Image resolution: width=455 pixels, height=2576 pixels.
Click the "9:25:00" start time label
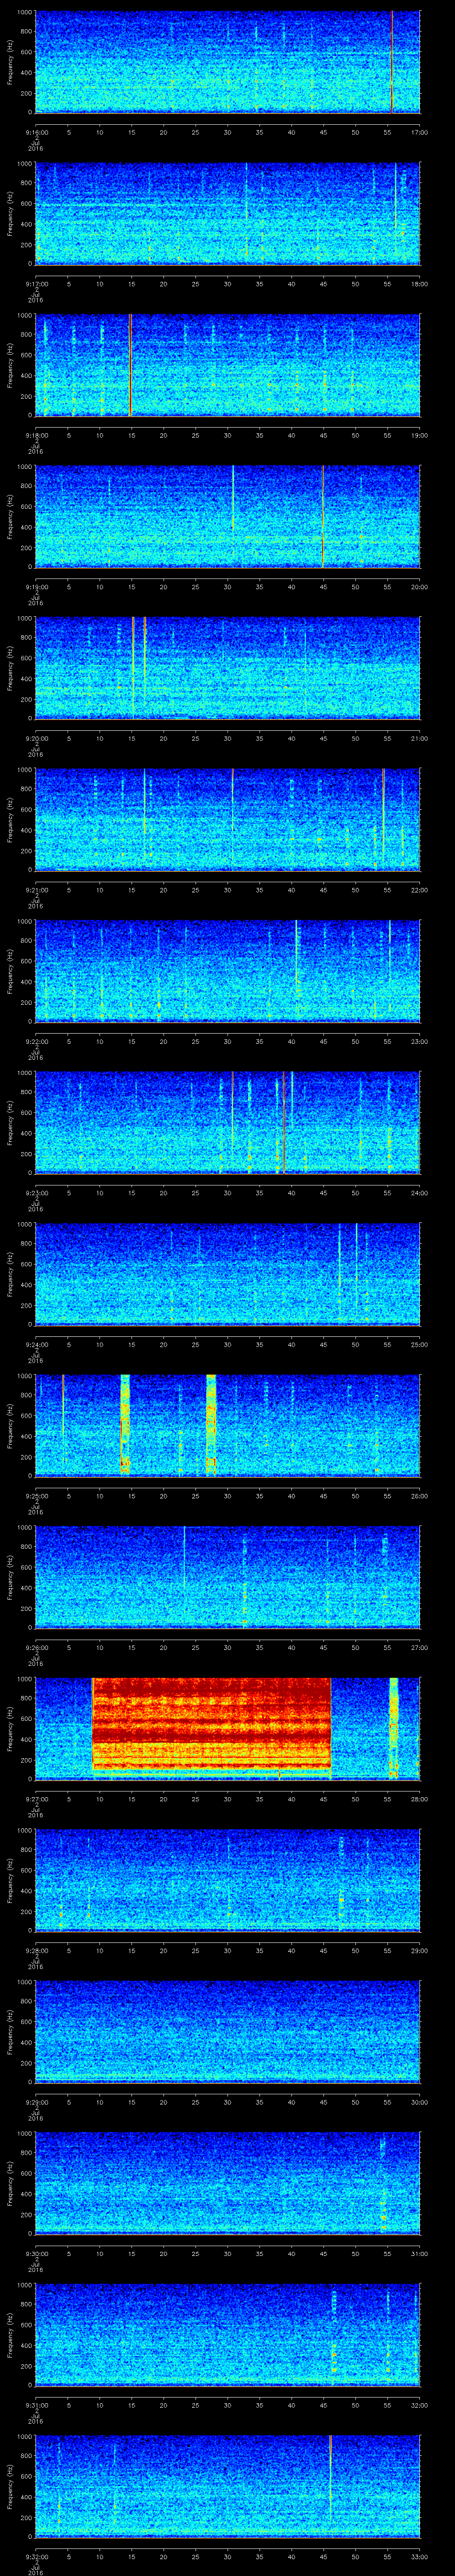(36, 1496)
